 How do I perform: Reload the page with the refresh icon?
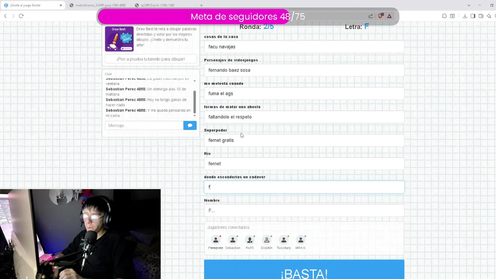point(21,16)
